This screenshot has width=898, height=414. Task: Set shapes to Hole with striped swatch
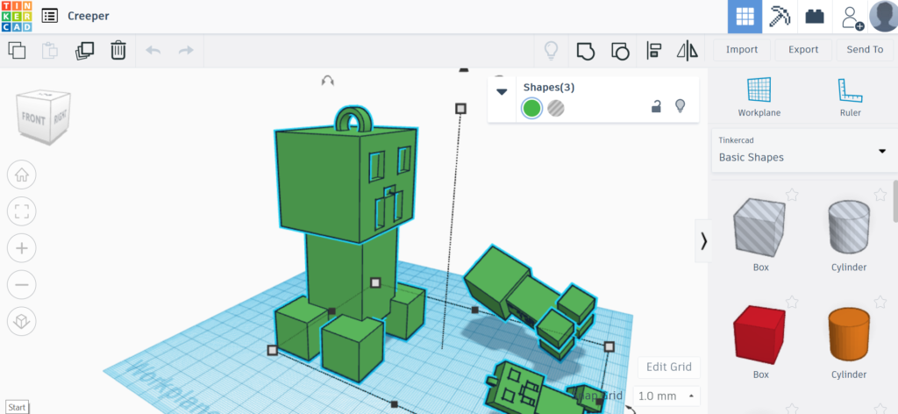(555, 108)
